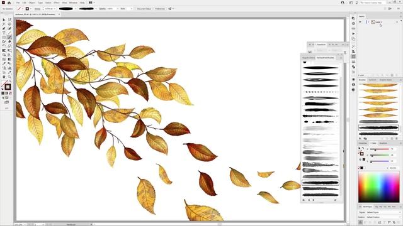403x226 pixels.
Task: Switch to the Swatches tab
Action: coord(363,143)
